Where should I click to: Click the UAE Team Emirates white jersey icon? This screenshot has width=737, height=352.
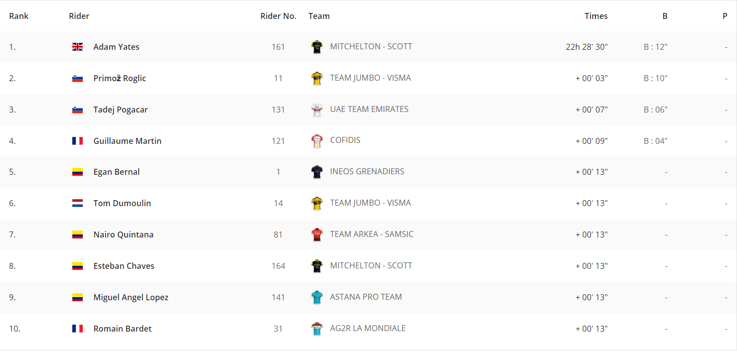point(317,110)
